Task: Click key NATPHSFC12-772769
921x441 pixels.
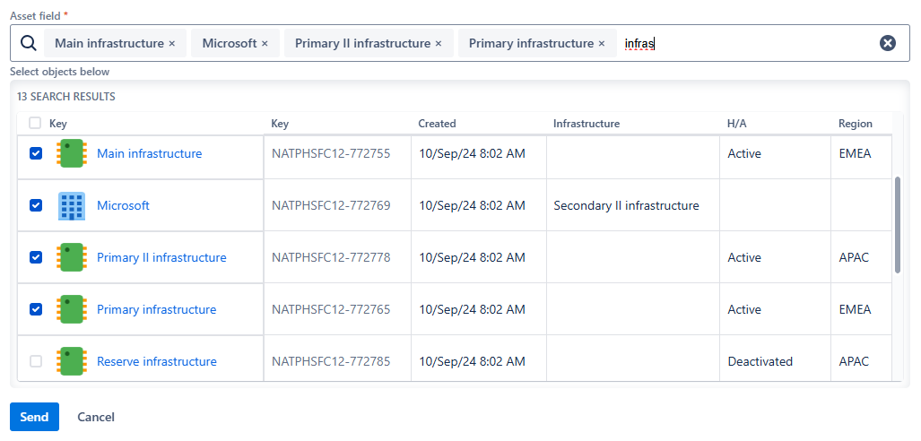Action: pos(331,205)
